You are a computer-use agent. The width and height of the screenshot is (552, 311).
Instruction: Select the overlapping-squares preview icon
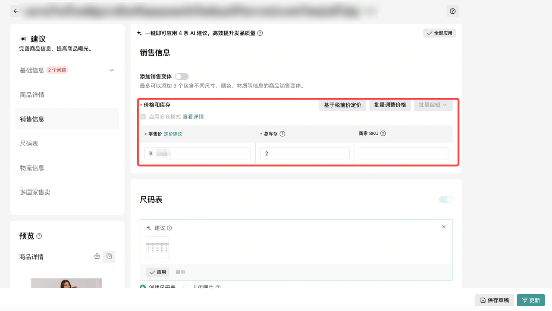click(109, 256)
